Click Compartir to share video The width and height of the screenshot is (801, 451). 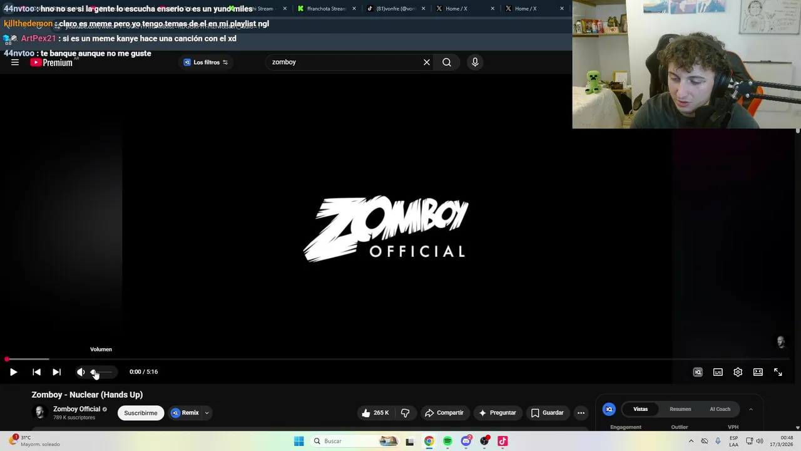click(444, 413)
